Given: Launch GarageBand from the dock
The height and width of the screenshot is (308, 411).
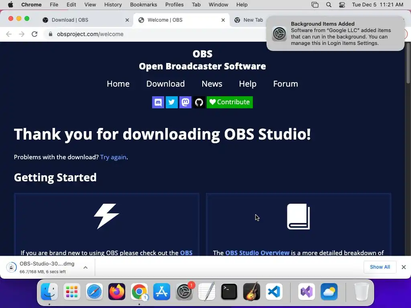Looking at the screenshot, I should 252,292.
